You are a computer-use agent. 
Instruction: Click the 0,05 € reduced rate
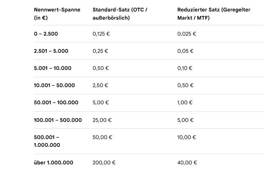185,51
